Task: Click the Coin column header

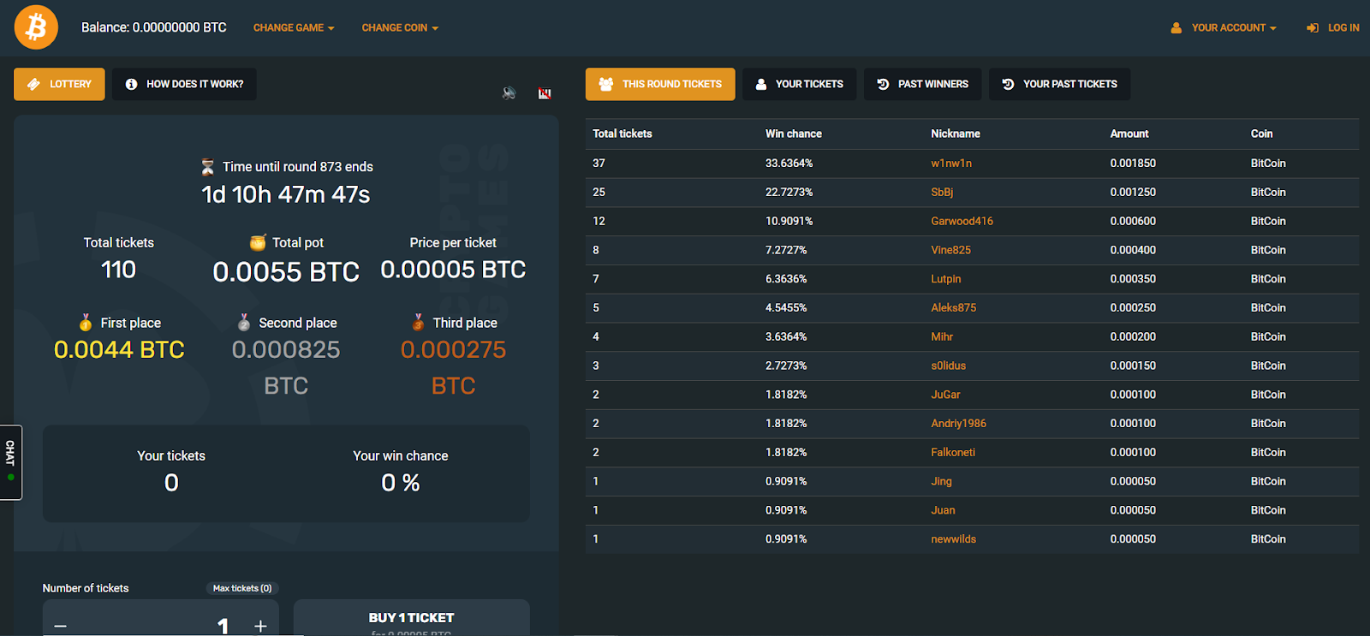Action: coord(1261,134)
